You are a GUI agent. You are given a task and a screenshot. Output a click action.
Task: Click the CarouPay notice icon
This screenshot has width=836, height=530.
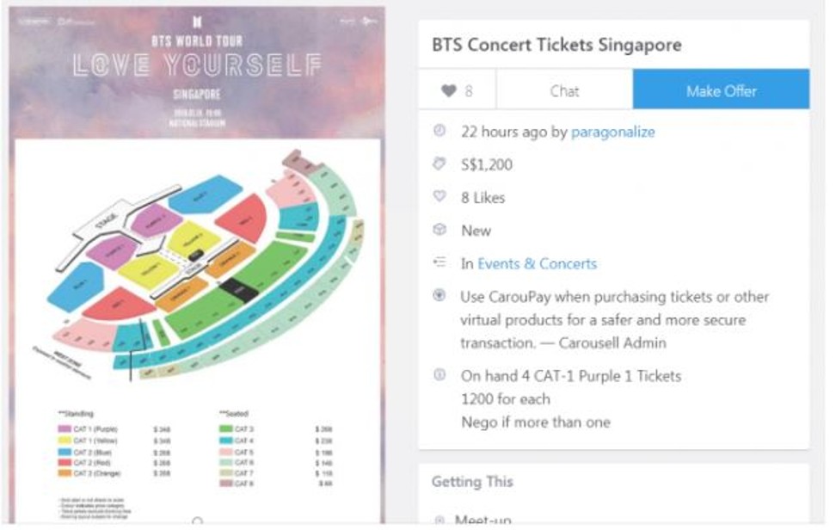(x=440, y=295)
